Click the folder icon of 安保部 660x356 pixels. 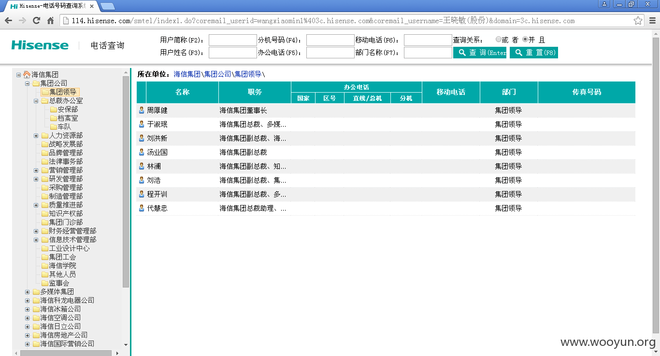pyautogui.click(x=53, y=110)
